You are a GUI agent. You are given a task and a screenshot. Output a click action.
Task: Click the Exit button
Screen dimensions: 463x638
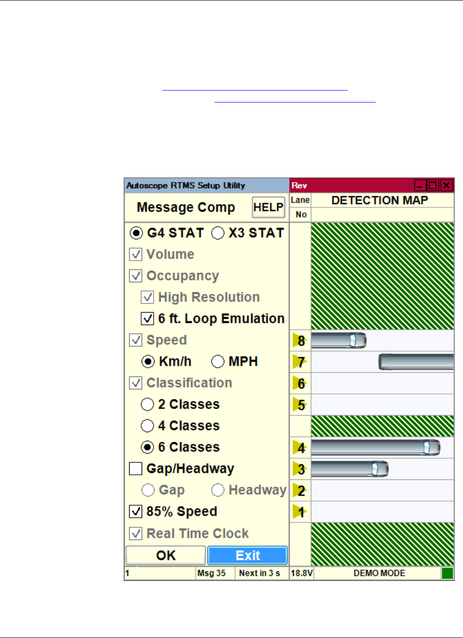(248, 555)
